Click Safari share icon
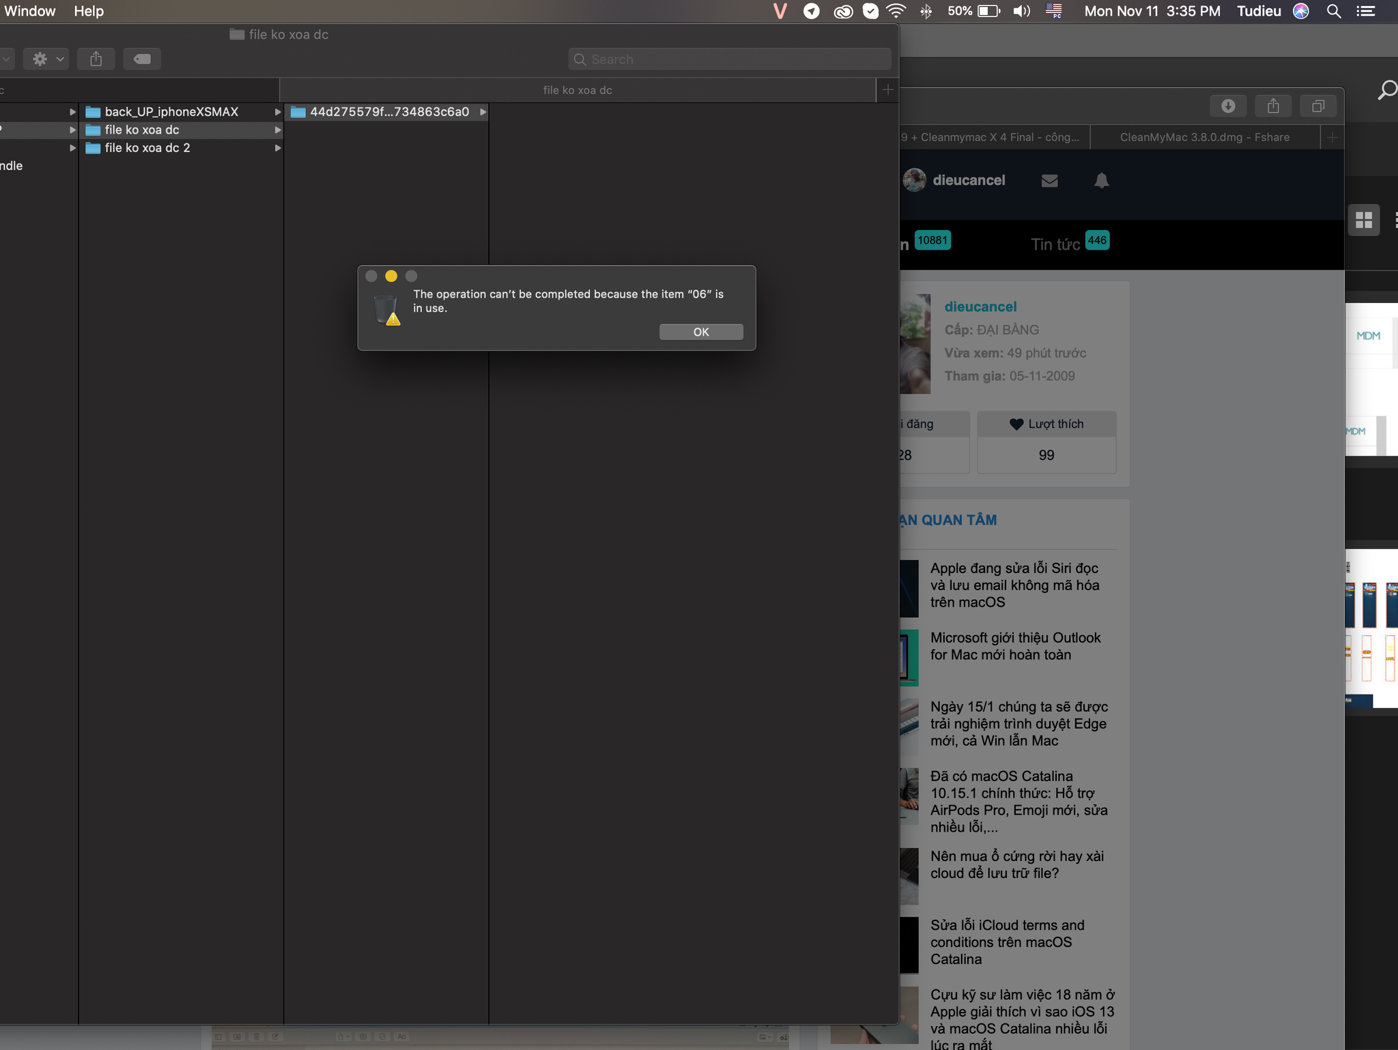Image resolution: width=1398 pixels, height=1050 pixels. click(x=1273, y=106)
